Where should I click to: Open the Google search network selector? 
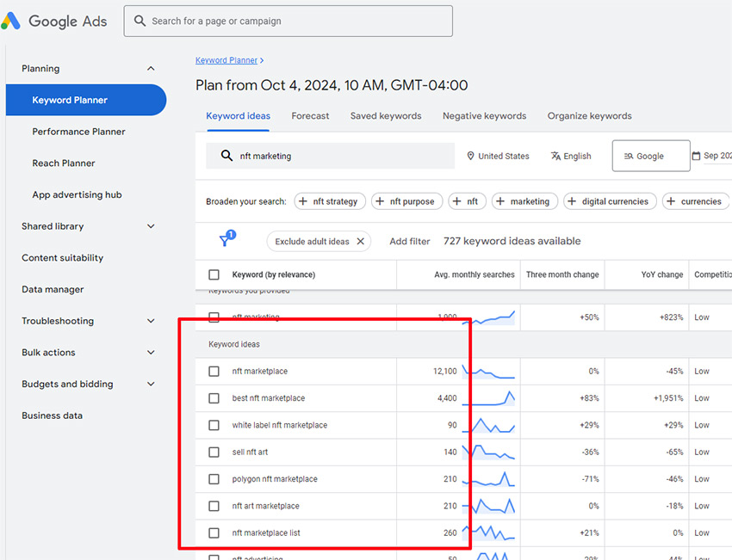651,156
